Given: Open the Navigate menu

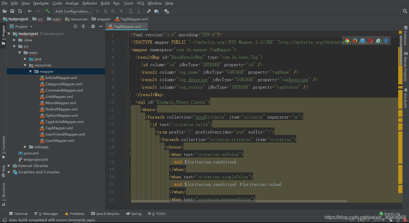Looking at the screenshot, I should click(x=41, y=3).
